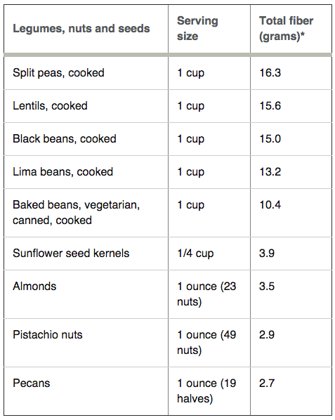Click the 'Sunflower seed kernels' row label
Image resolution: width=335 pixels, height=420 pixels.
tap(71, 253)
